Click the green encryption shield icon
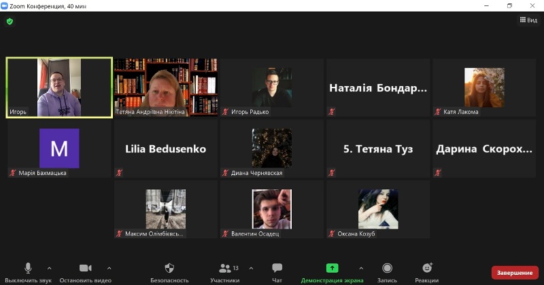Viewport: 544px width, 285px height. (10, 22)
